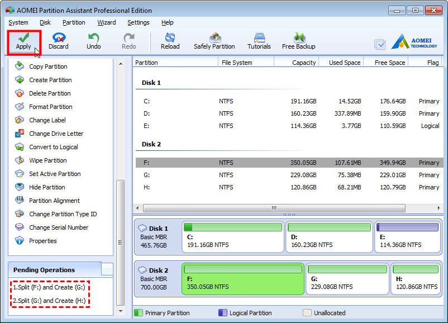Click the greyed Redo button
The height and width of the screenshot is (323, 448).
(129, 42)
